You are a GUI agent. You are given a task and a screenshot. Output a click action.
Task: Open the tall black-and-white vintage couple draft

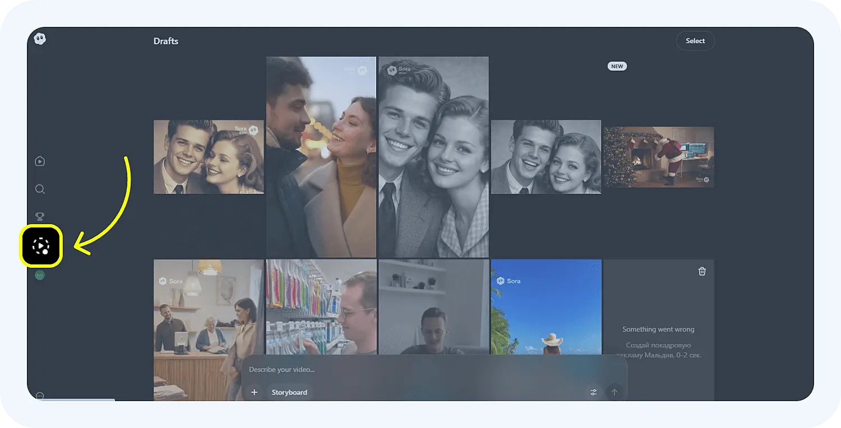(x=433, y=157)
